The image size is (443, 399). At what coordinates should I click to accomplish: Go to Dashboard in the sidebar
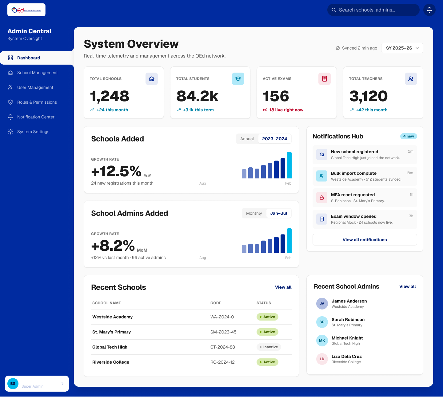(37, 58)
